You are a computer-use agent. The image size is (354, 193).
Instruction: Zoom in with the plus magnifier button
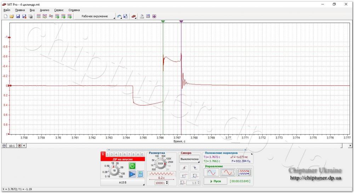[19, 146]
